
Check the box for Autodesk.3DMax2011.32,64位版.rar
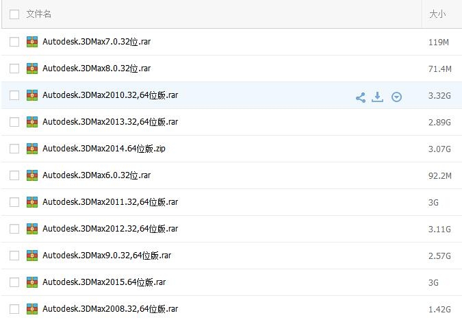tap(14, 202)
